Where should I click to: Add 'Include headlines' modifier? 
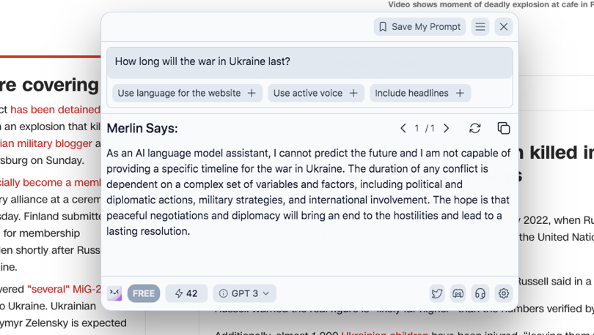420,94
